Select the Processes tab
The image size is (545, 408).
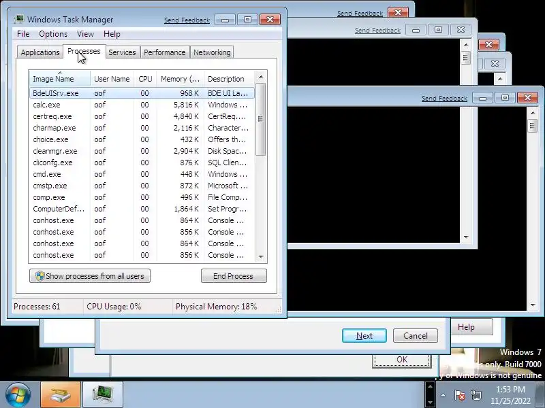click(84, 52)
